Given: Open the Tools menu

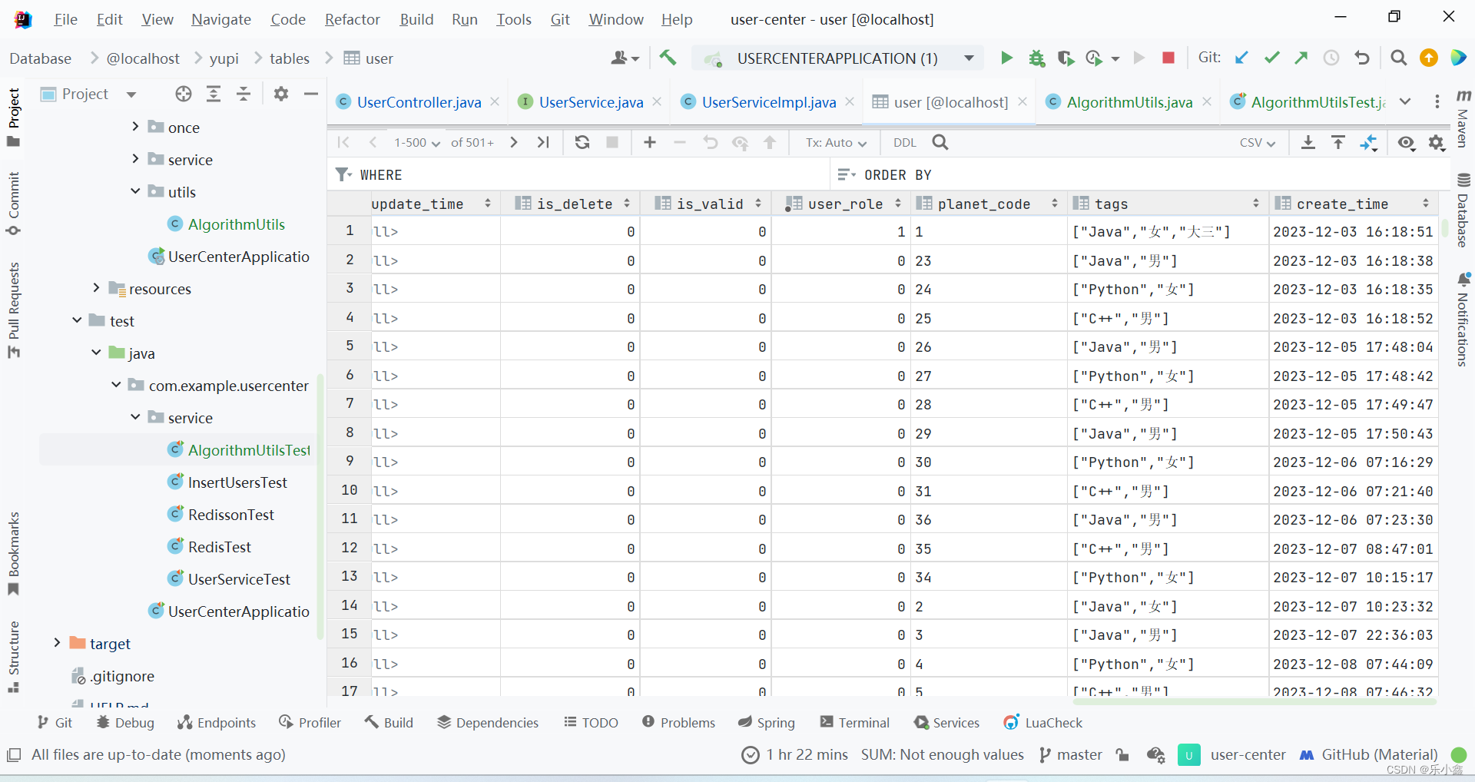Looking at the screenshot, I should pos(513,19).
